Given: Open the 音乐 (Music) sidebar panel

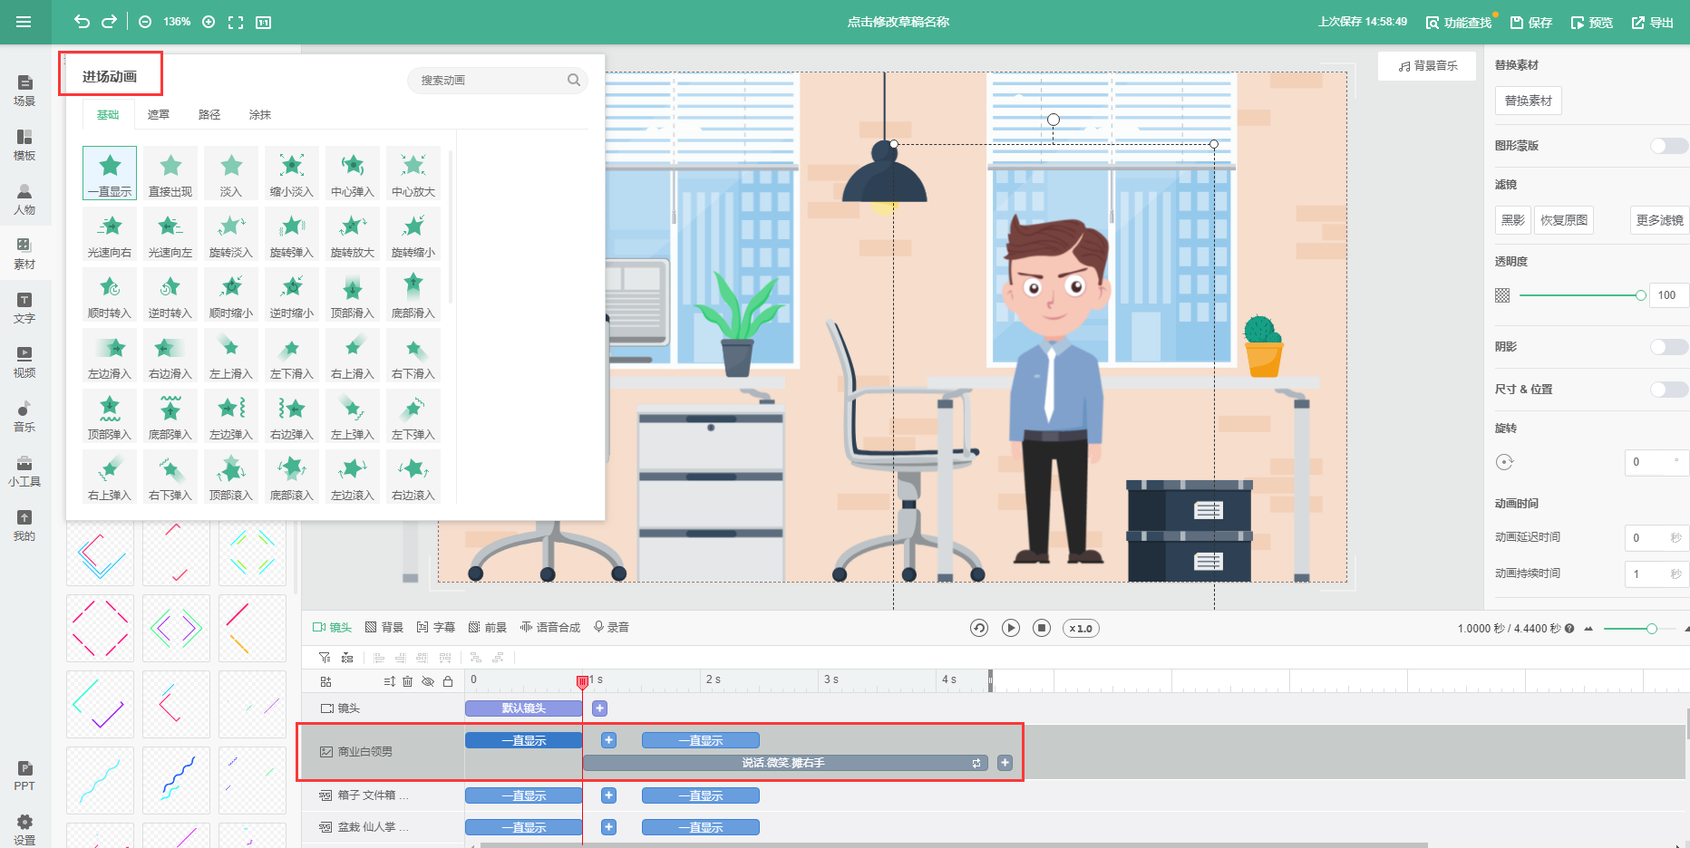Looking at the screenshot, I should click(x=24, y=417).
